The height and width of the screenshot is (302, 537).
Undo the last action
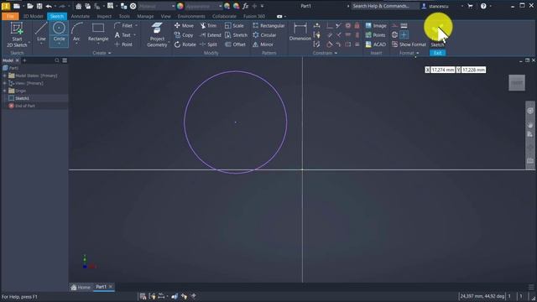(x=49, y=6)
